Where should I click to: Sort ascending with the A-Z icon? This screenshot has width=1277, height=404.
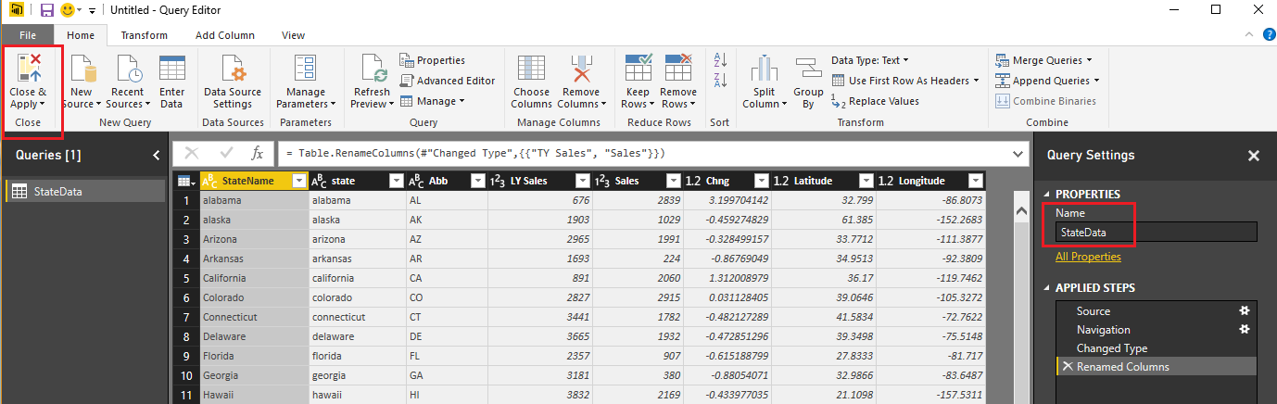[x=721, y=60]
